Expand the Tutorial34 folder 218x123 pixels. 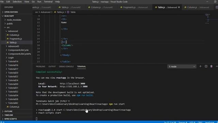click(16, 95)
